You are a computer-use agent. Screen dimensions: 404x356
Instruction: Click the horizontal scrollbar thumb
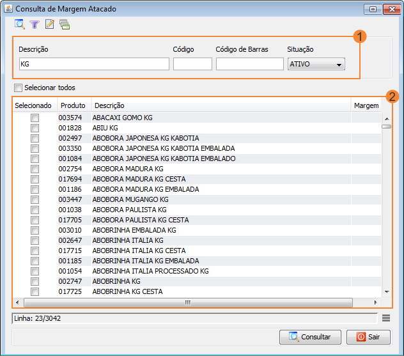coord(188,302)
